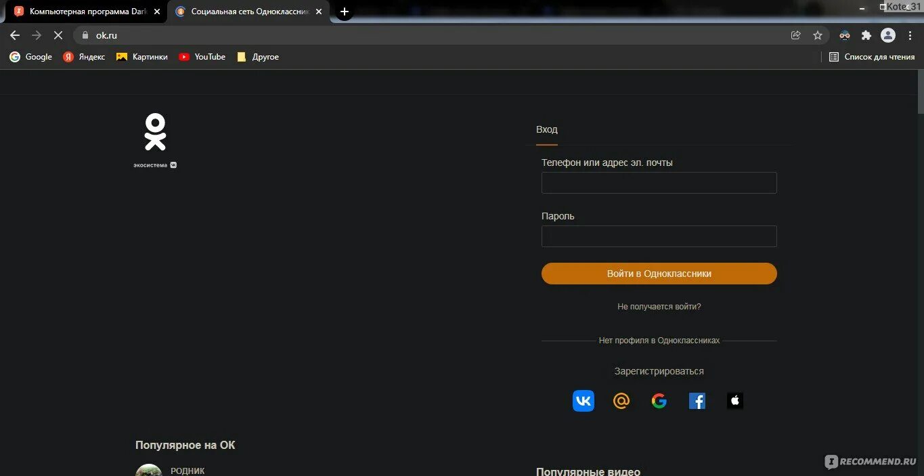Image resolution: width=924 pixels, height=476 pixels.
Task: Click the OK Odnoklassniki logo
Action: coord(155,132)
